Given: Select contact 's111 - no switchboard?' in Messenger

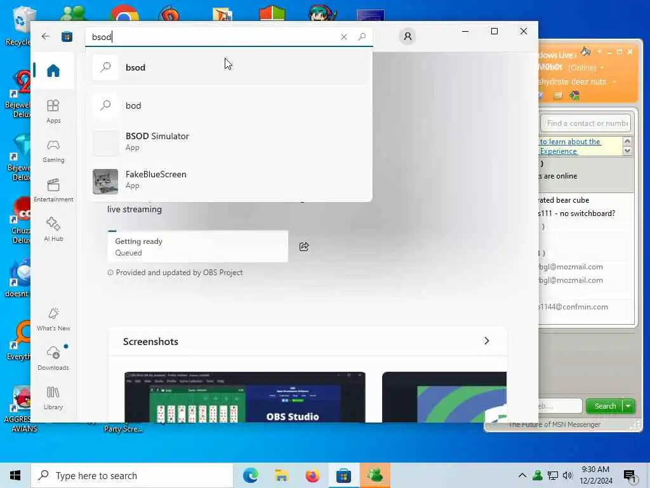Looking at the screenshot, I should pyautogui.click(x=576, y=213).
